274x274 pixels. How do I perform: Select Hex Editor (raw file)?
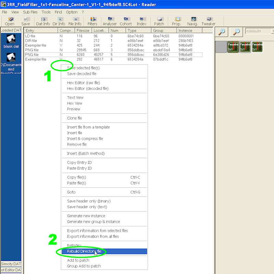tap(104, 83)
